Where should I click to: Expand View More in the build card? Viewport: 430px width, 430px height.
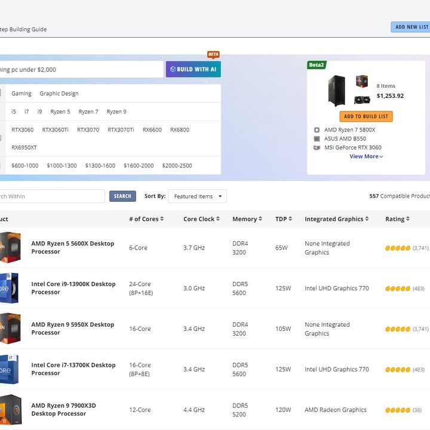click(x=366, y=156)
